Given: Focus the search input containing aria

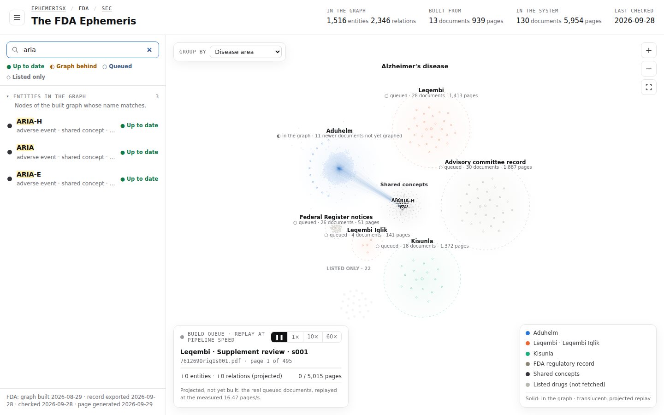Looking at the screenshot, I should coord(83,50).
